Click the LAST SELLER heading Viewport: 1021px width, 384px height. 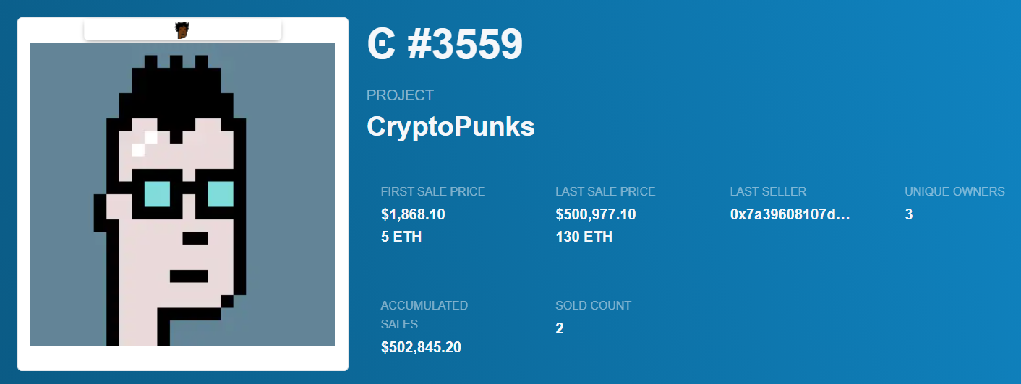coord(768,191)
